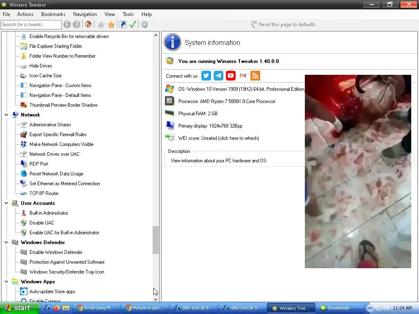419x314 pixels.
Task: Click the Hide Drives drive icon
Action: (24, 66)
